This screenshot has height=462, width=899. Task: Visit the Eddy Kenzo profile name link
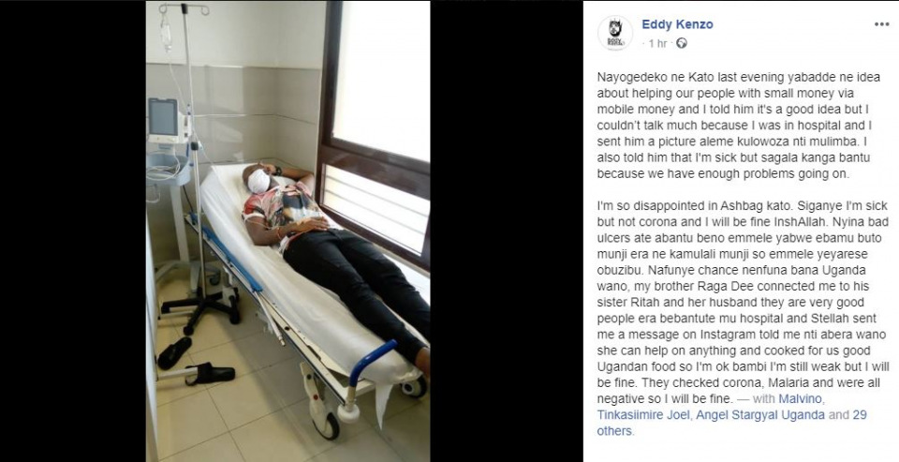[677, 24]
